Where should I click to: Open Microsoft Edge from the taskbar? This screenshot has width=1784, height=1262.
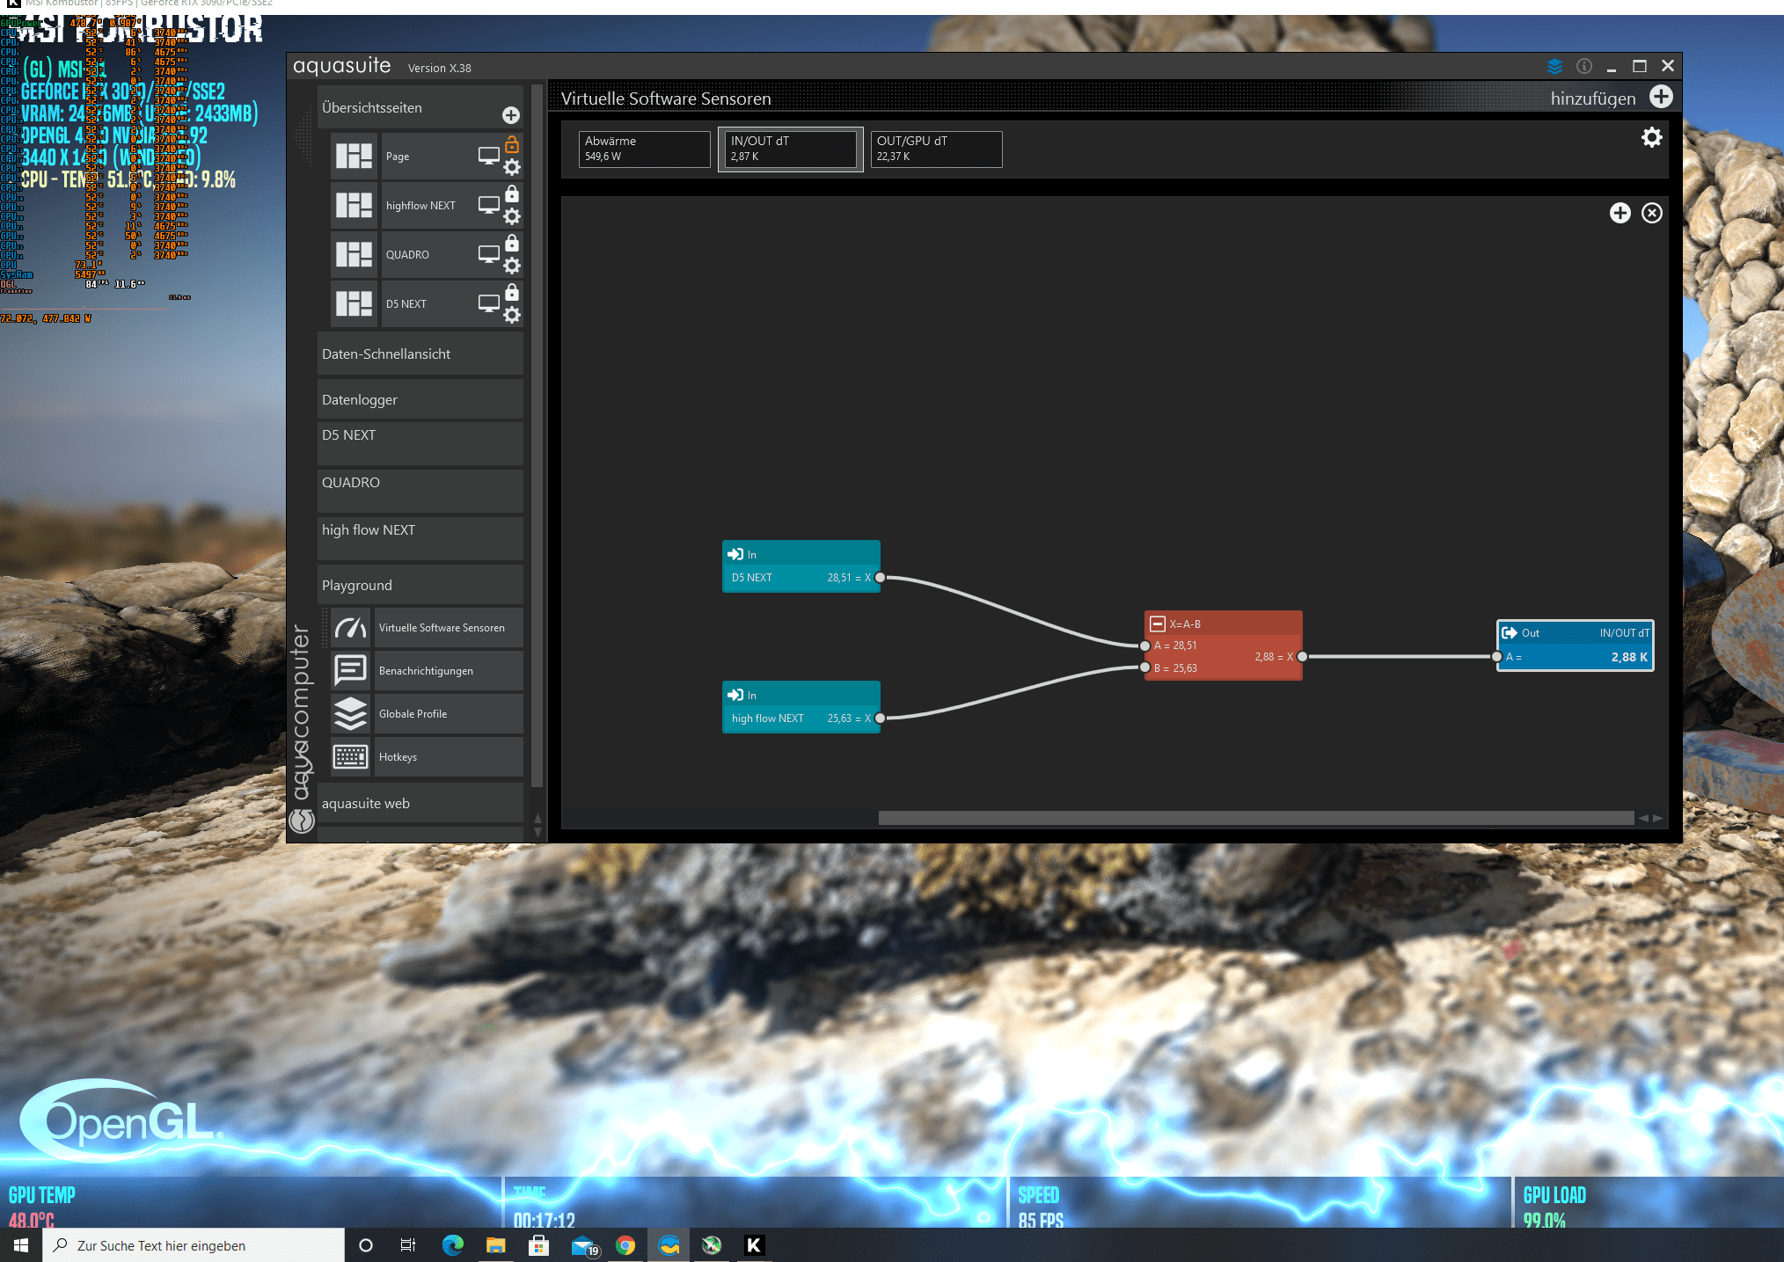click(453, 1245)
